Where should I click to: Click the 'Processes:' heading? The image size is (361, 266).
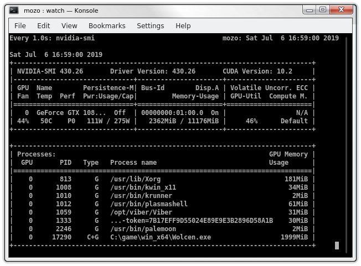pos(37,154)
